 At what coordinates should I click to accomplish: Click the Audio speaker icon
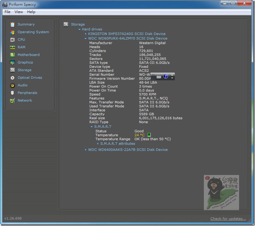(12, 85)
